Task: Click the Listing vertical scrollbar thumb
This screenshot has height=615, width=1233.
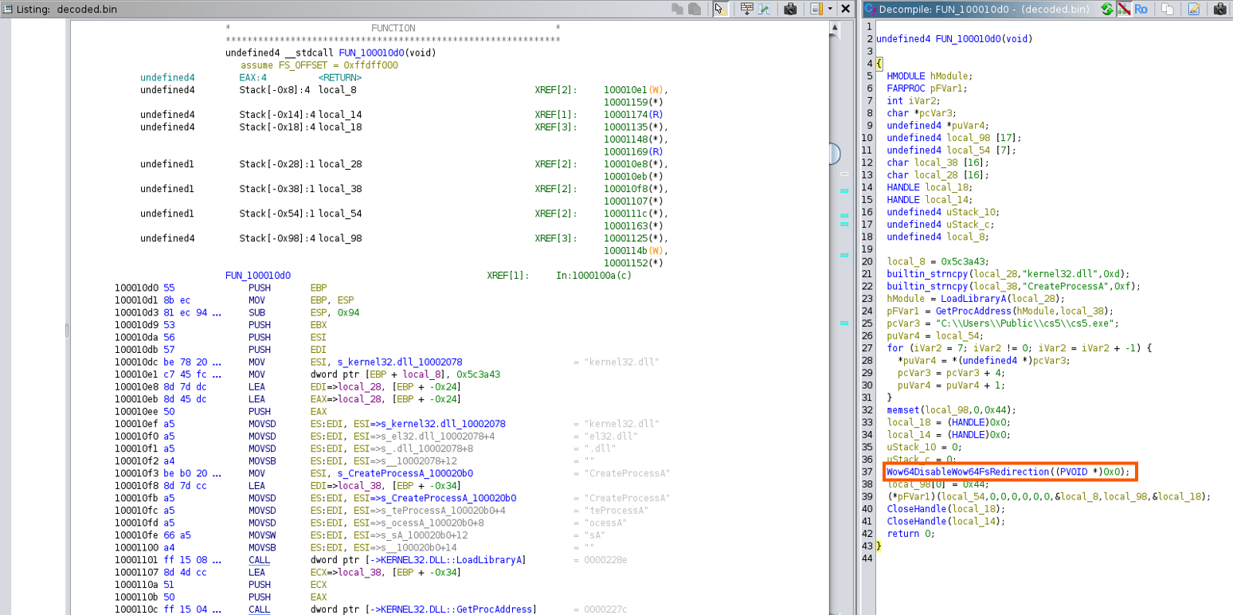Action: pyautogui.click(x=835, y=153)
